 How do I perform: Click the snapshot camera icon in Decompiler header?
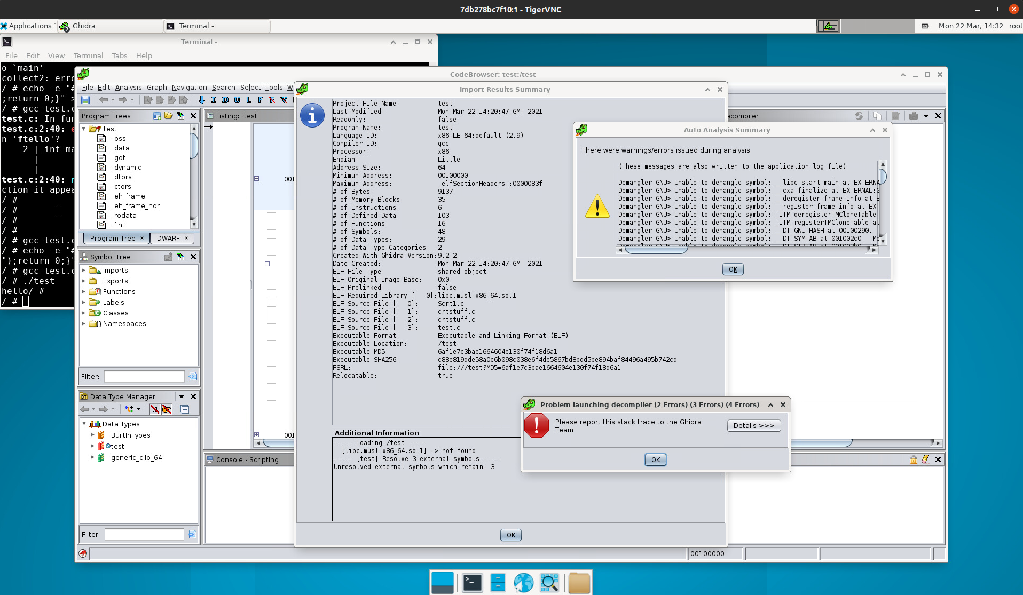914,116
